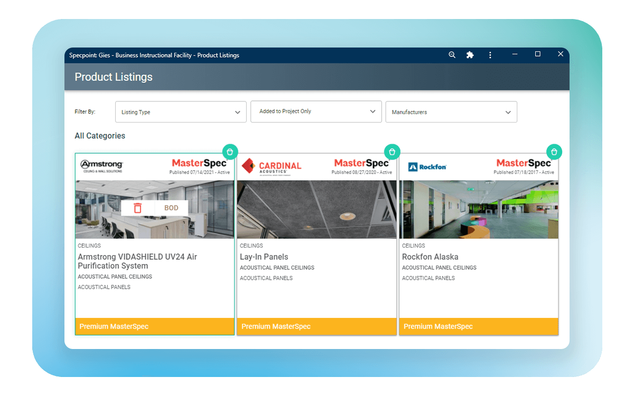Click the MasterSpec logo on Cardinal Acoustics card
634x396 pixels.
362,163
